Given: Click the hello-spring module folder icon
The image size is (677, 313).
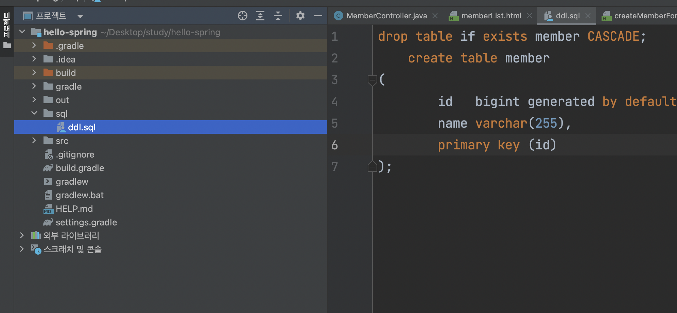Looking at the screenshot, I should tap(36, 32).
